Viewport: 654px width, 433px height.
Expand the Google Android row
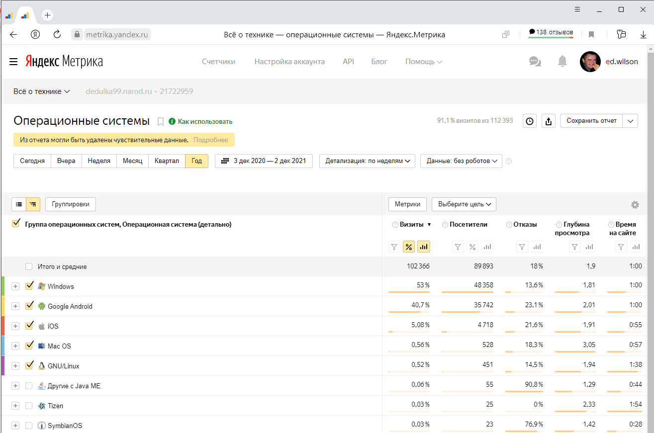tap(15, 306)
